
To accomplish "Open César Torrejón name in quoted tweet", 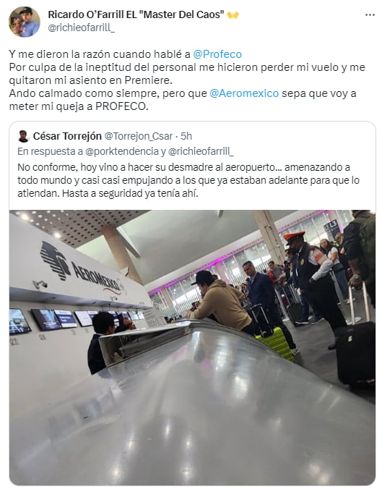I will pos(67,136).
